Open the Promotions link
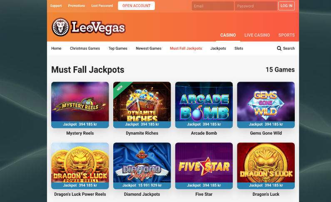This screenshot has width=331, height=202. [77, 6]
